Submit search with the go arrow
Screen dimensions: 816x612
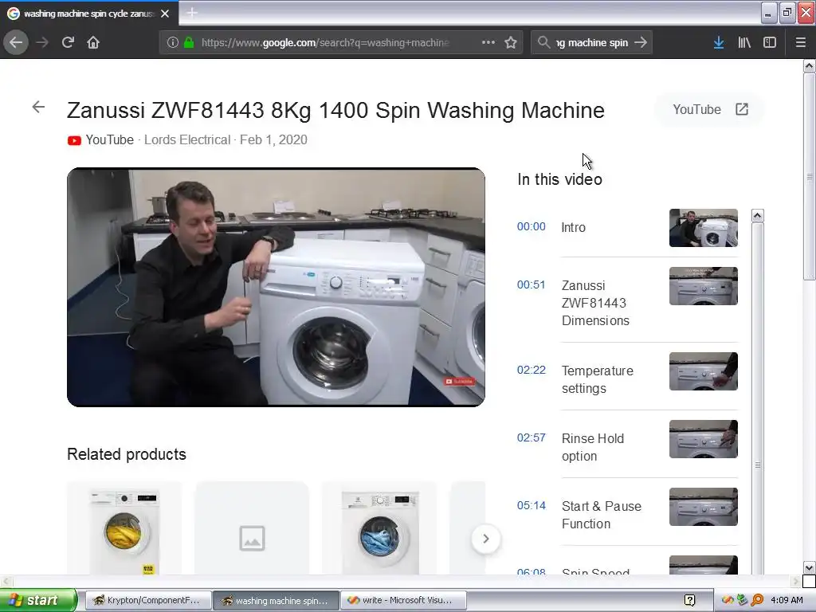point(641,42)
